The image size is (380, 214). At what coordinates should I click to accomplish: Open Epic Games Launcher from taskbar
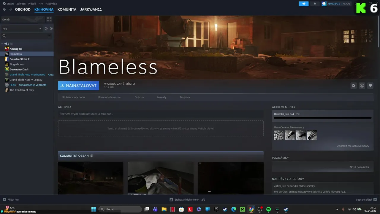216,209
